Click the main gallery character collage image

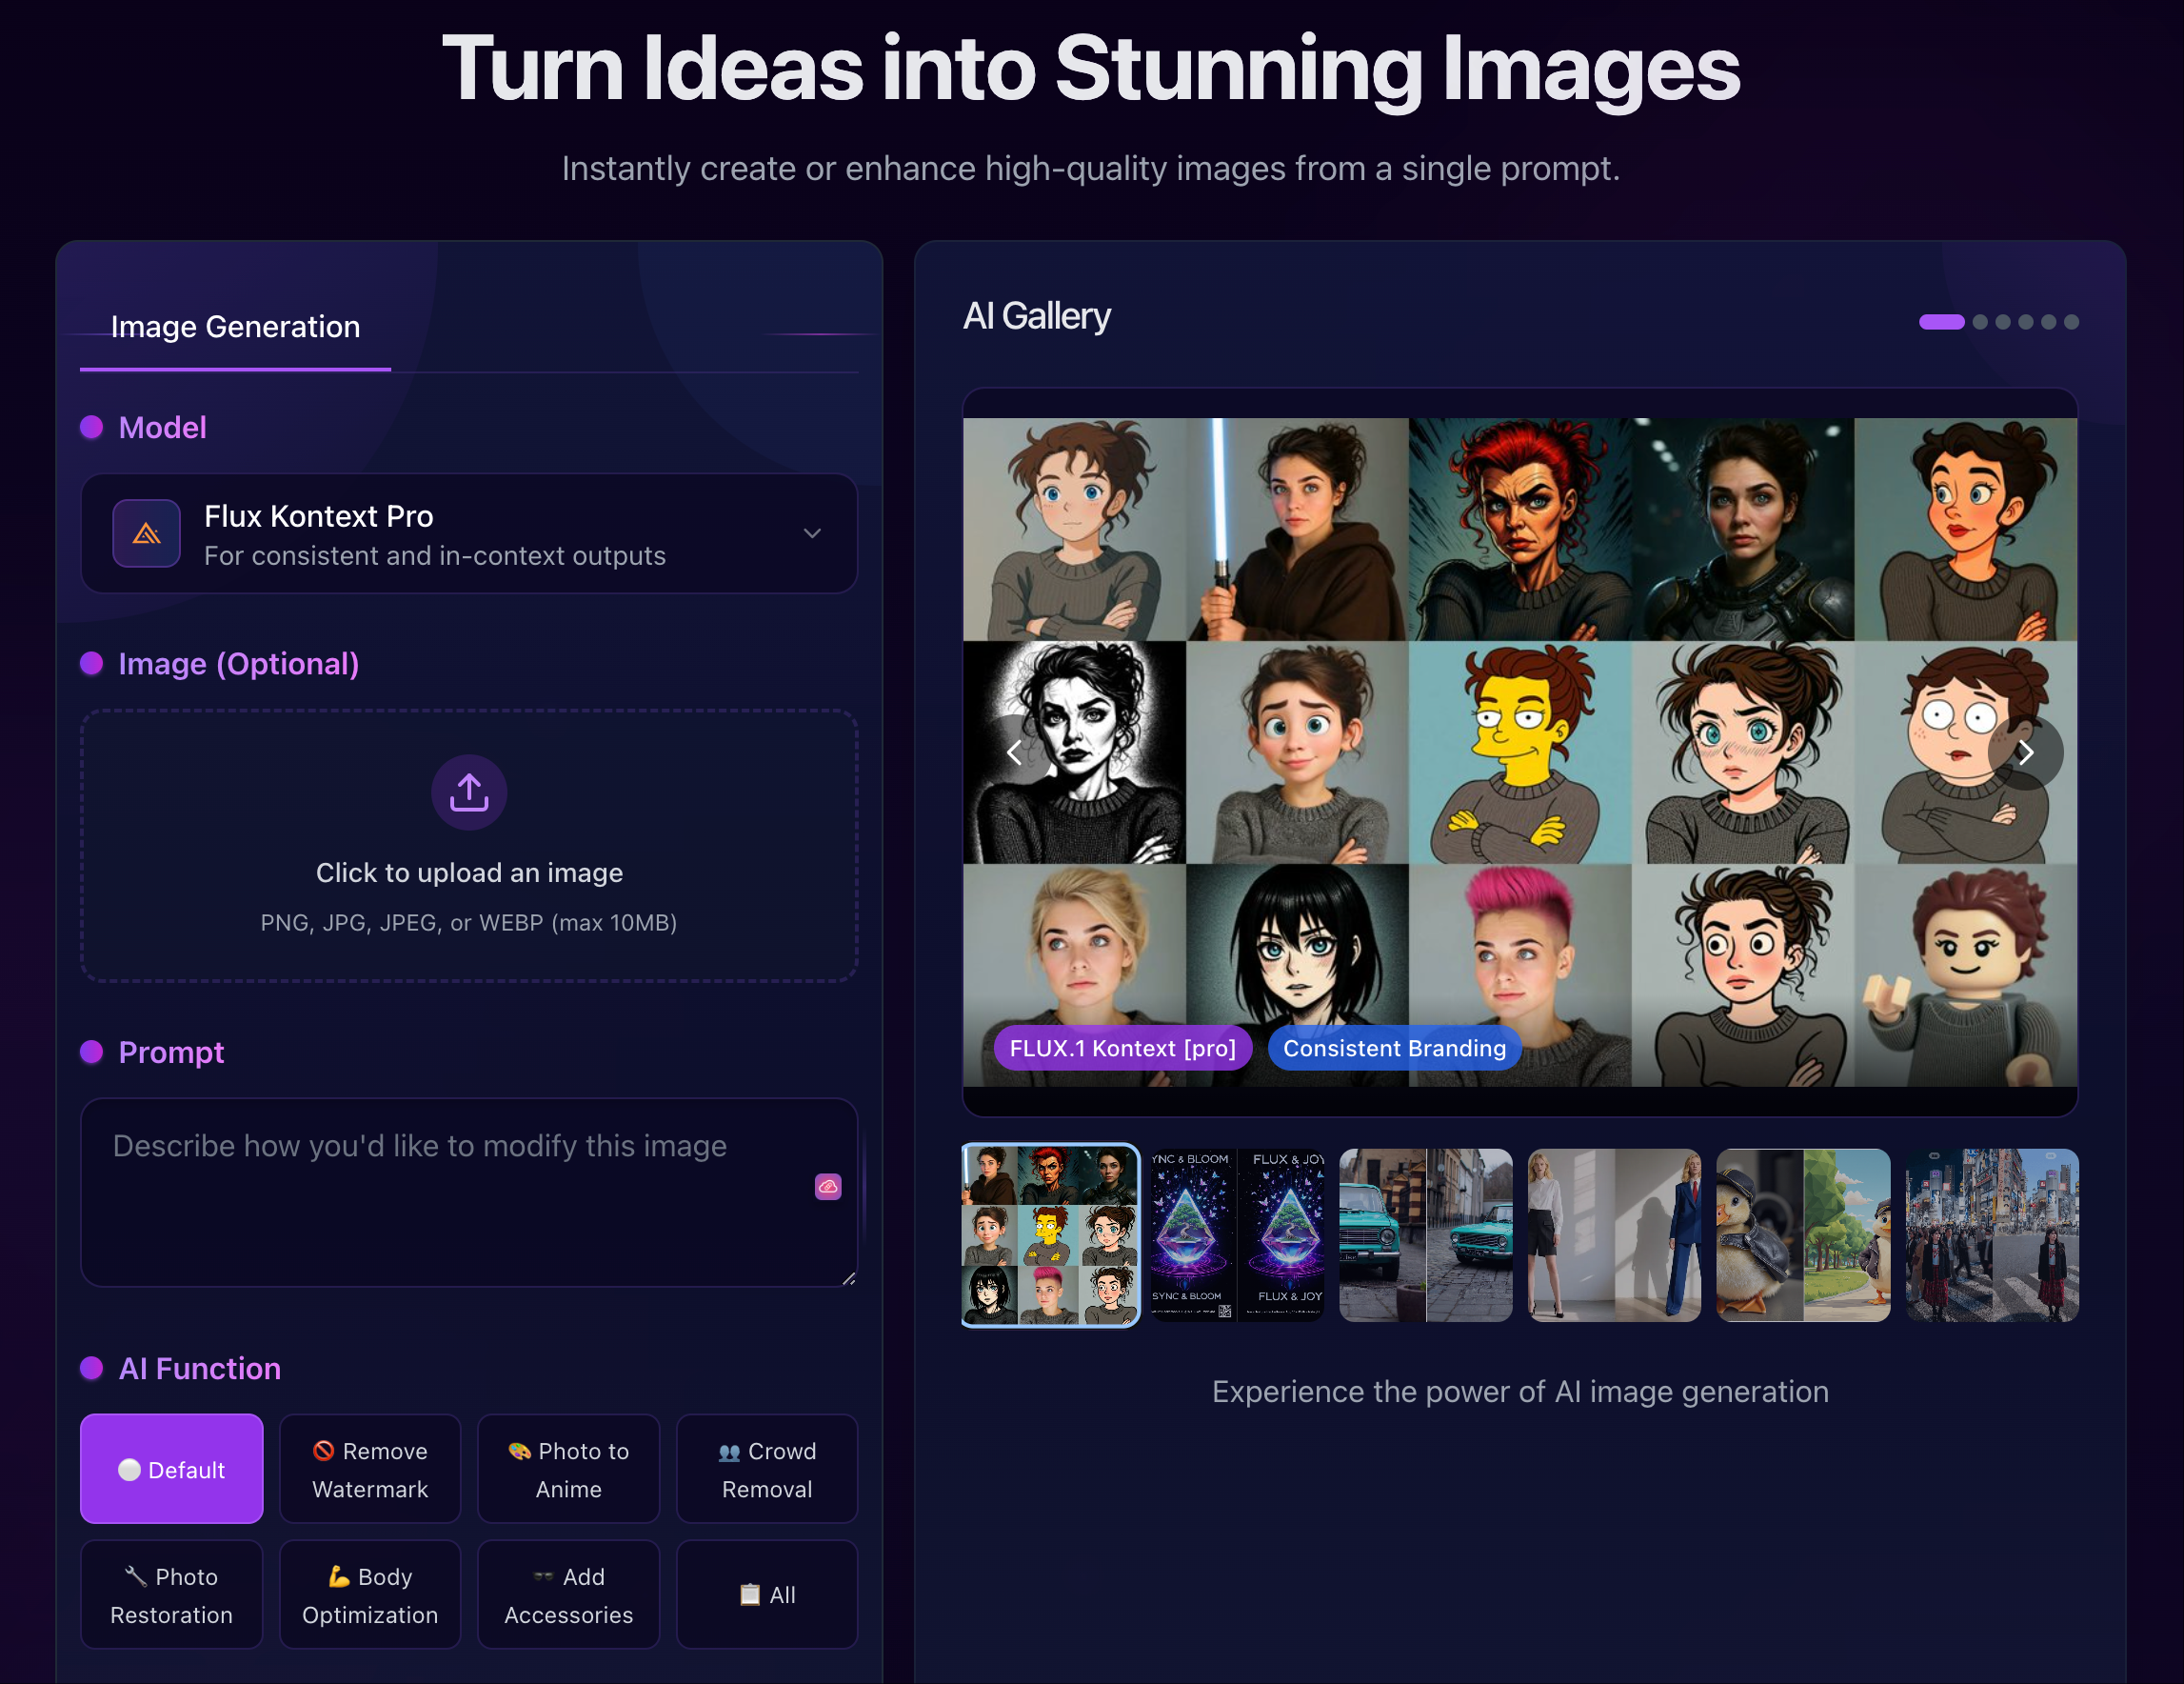(x=1520, y=752)
